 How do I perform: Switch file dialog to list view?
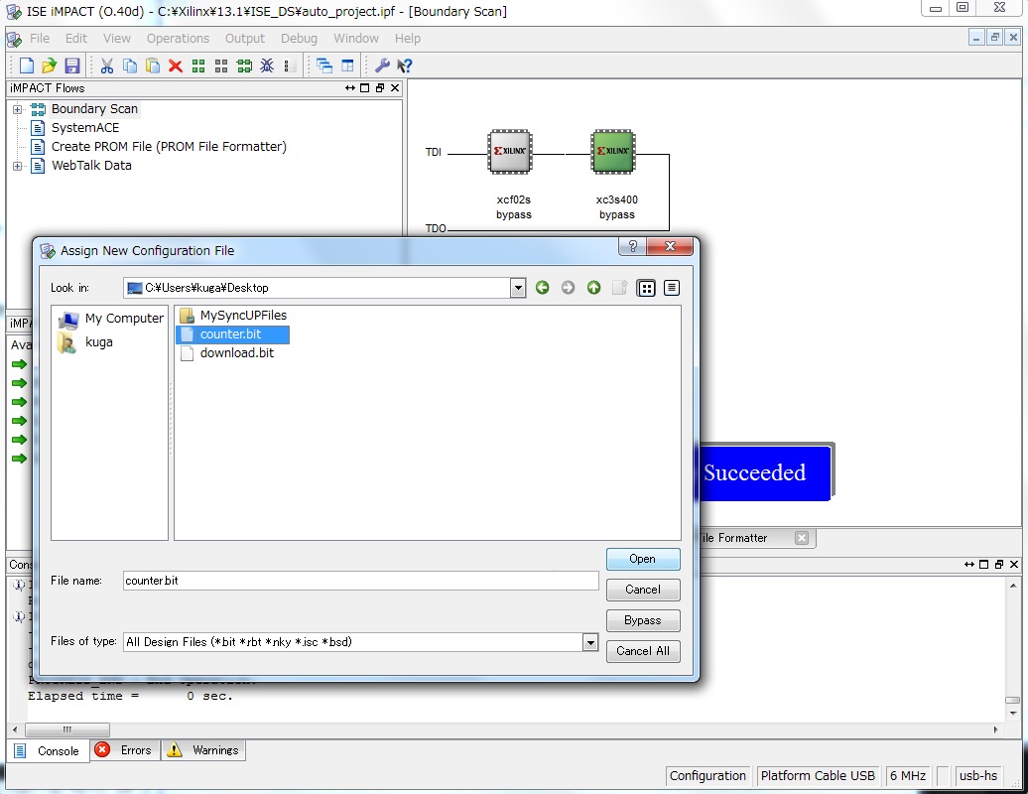pyautogui.click(x=646, y=288)
